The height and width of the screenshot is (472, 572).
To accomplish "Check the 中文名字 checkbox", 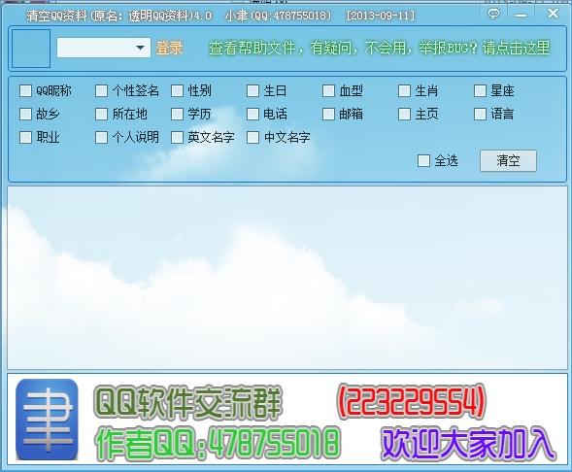I will tap(252, 138).
